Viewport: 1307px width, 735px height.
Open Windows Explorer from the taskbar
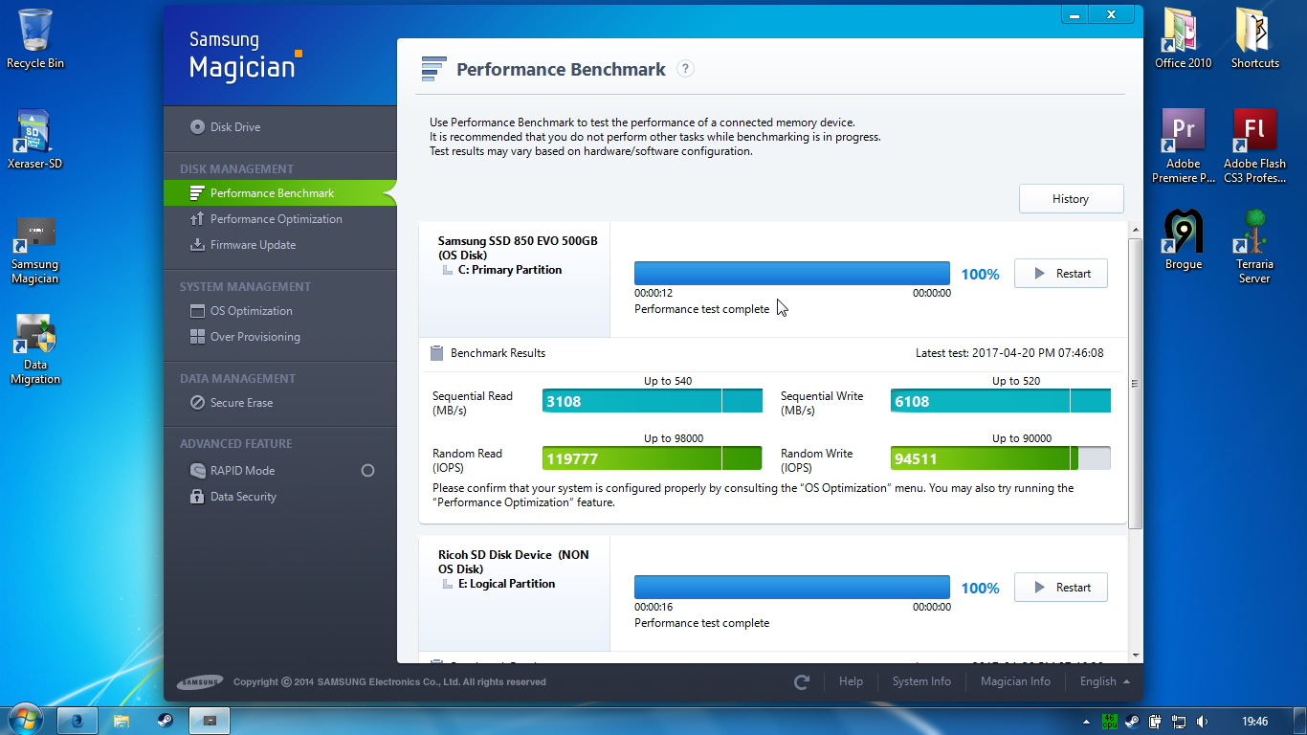tap(122, 721)
